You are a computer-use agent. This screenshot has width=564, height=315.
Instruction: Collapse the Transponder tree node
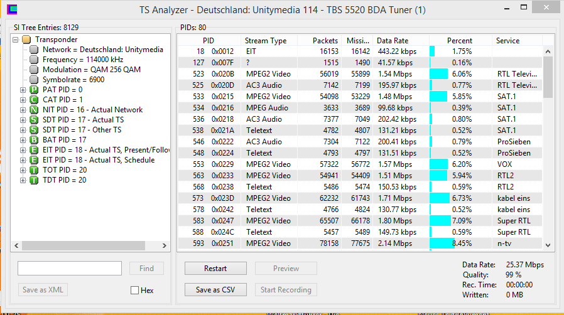[x=16, y=40]
